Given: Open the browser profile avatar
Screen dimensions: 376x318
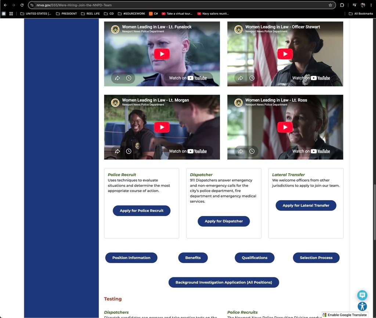Looking at the screenshot, I should pos(363,5).
